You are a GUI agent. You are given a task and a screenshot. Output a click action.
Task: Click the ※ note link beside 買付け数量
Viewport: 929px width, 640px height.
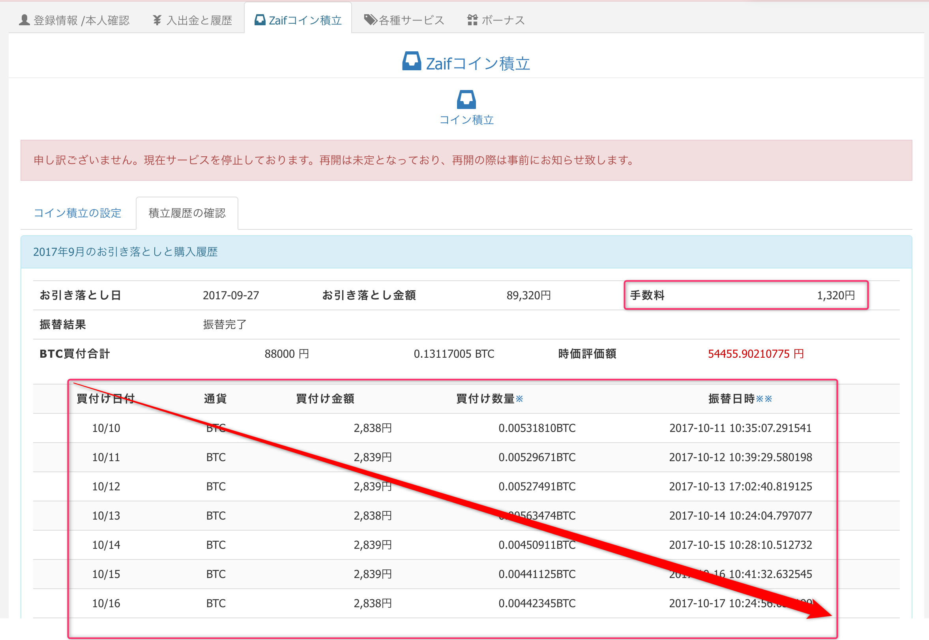click(x=519, y=399)
